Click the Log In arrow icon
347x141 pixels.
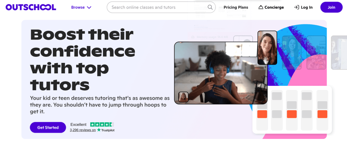pyautogui.click(x=296, y=7)
